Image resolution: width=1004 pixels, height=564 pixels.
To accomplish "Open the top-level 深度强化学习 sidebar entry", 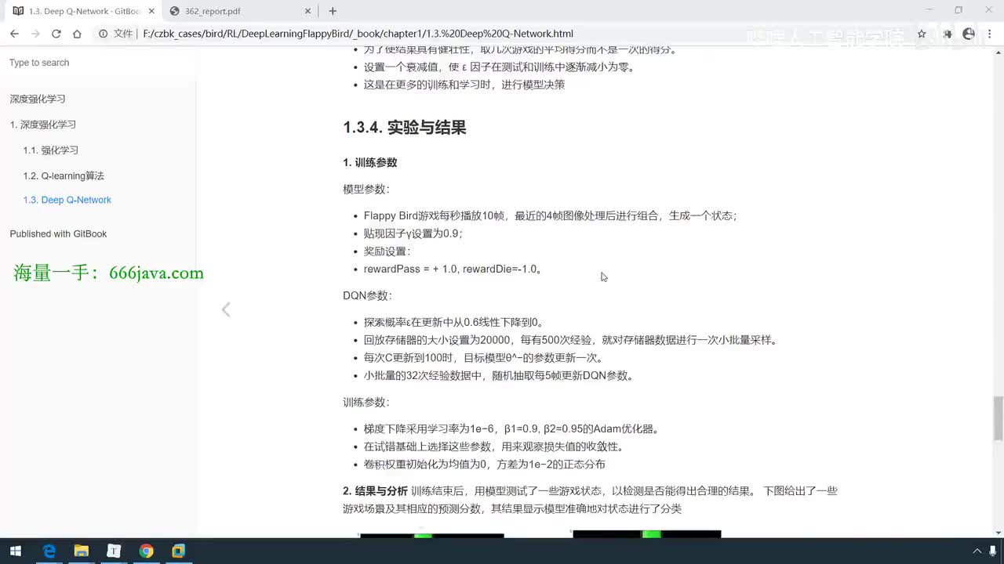I will [38, 99].
